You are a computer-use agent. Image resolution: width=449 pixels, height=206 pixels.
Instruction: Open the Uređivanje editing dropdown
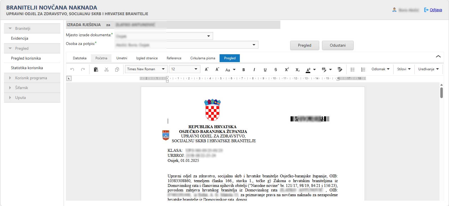click(x=428, y=69)
